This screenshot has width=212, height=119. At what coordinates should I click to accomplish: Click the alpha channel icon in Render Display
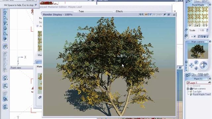pos(148,15)
